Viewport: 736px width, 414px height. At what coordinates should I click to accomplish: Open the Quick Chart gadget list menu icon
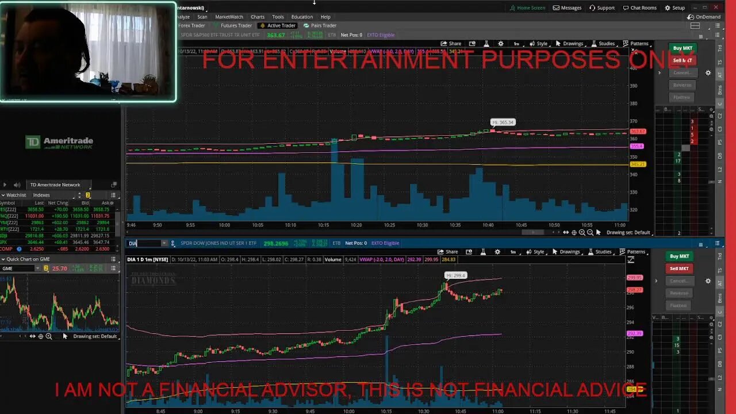113,259
